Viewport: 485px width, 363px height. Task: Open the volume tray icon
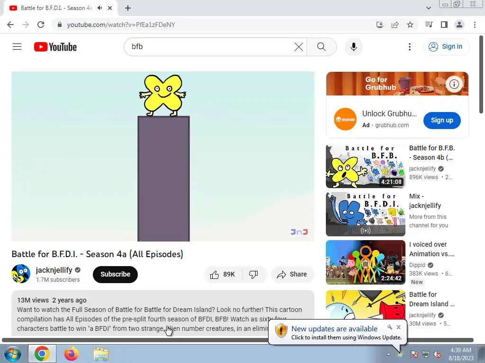click(x=437, y=354)
